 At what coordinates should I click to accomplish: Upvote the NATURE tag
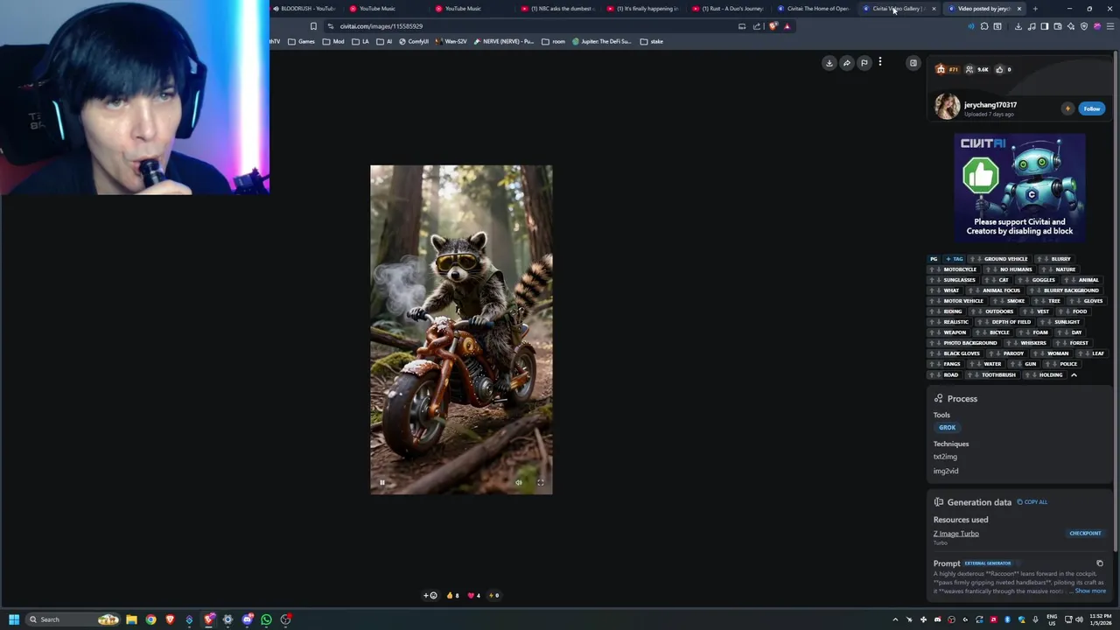(1042, 269)
